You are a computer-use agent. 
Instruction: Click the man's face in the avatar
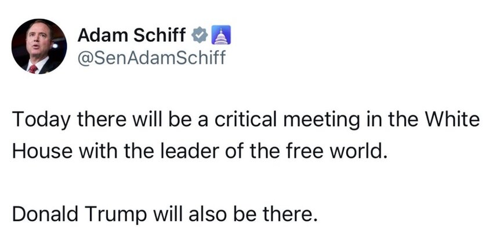tap(38, 42)
